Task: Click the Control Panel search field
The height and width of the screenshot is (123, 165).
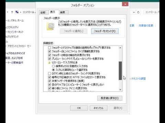Action: pos(151,12)
